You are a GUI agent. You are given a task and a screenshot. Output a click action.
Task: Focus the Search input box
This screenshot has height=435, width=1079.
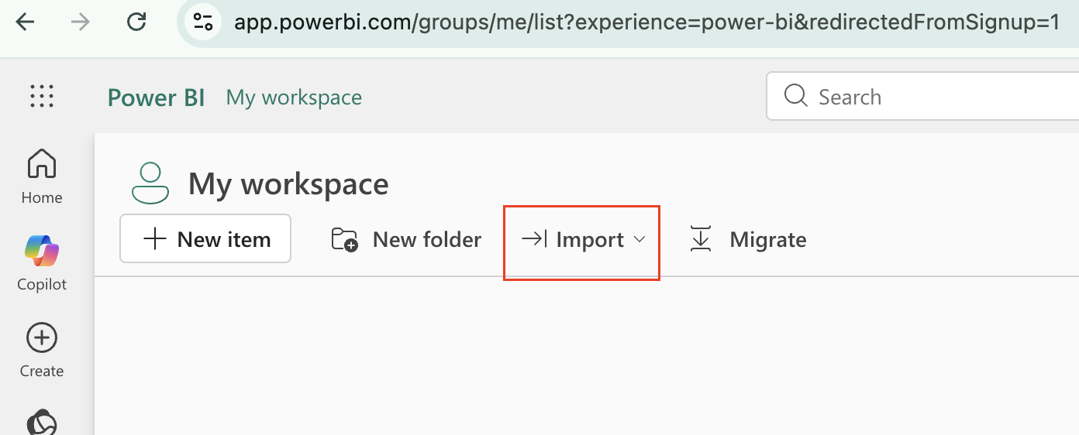922,96
